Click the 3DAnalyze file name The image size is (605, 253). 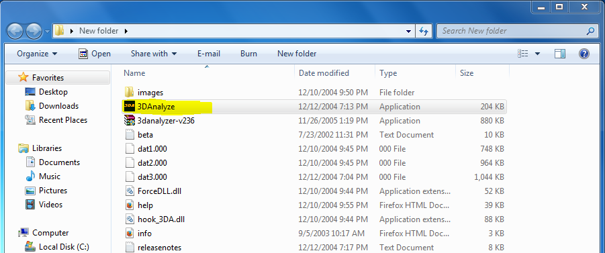tap(156, 107)
